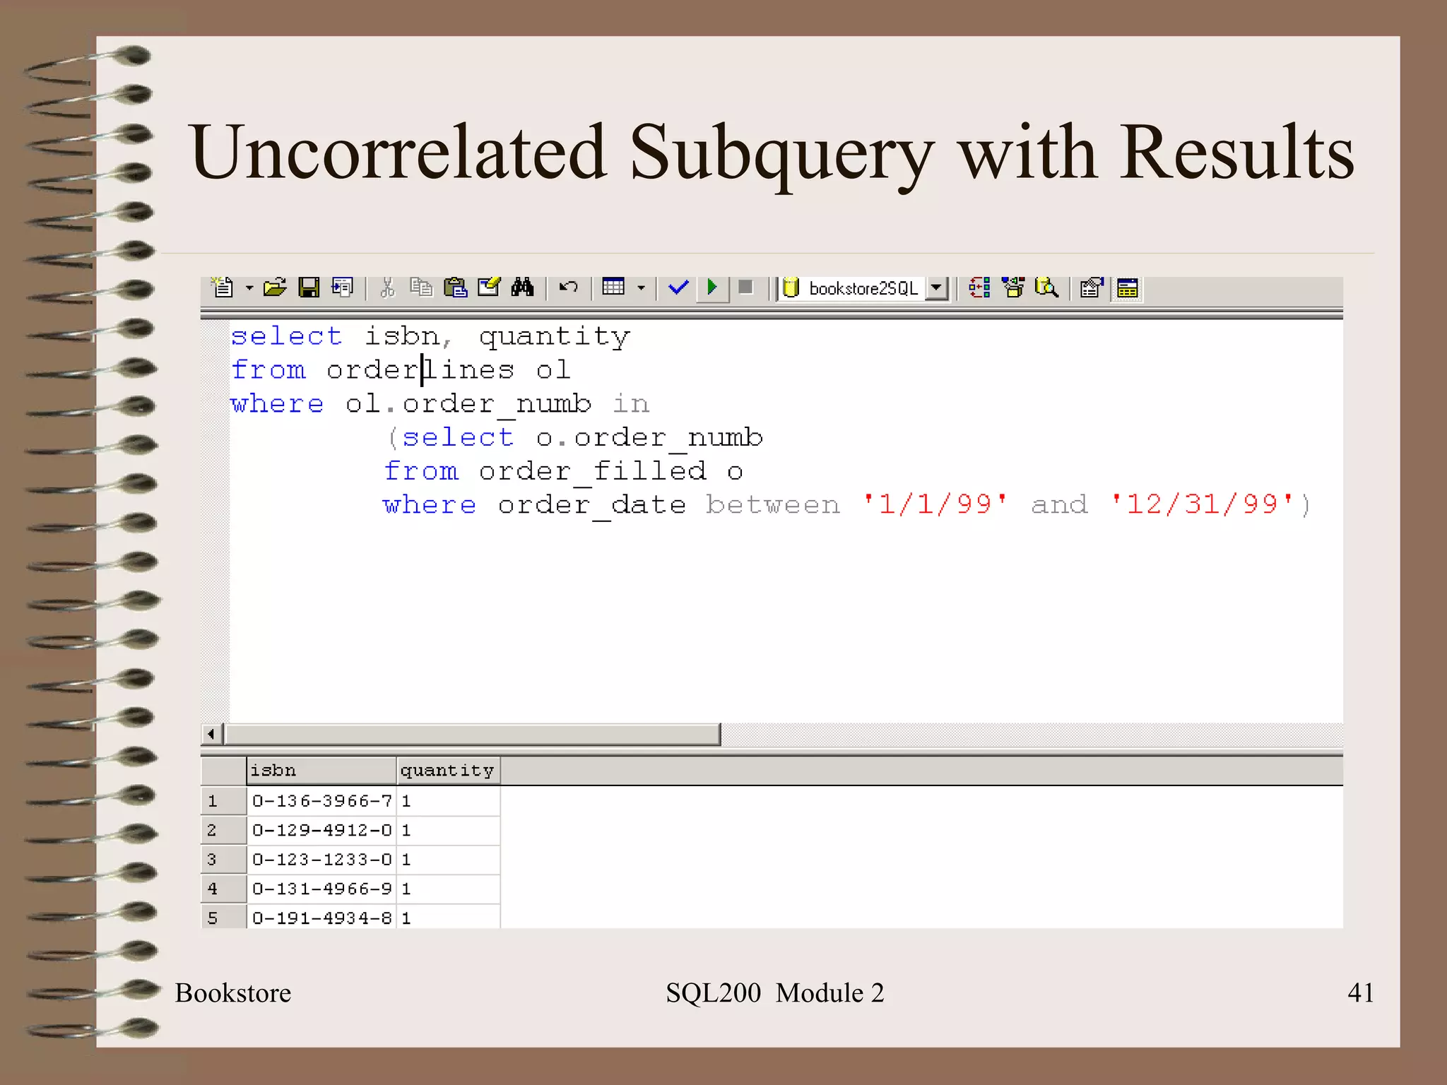Open the New Query dropdown arrow

(249, 288)
